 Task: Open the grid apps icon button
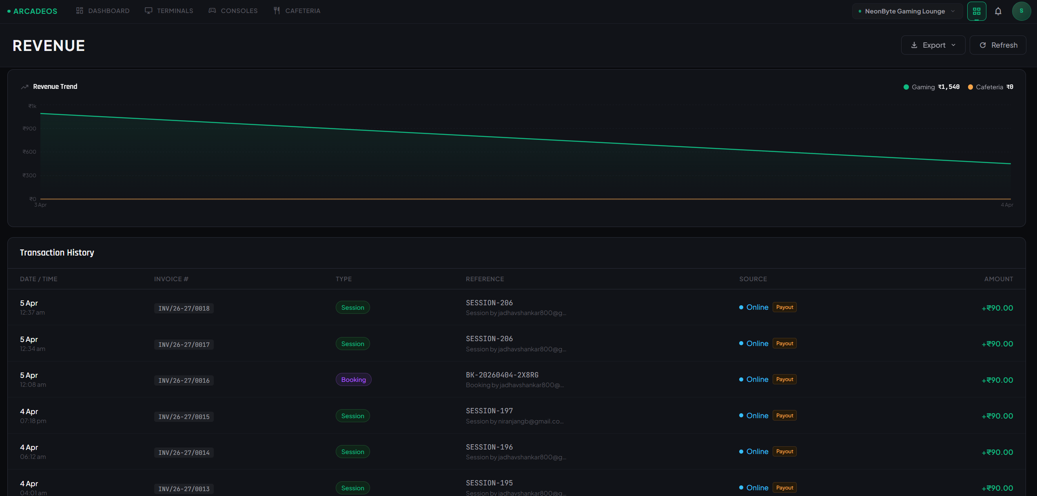[977, 11]
